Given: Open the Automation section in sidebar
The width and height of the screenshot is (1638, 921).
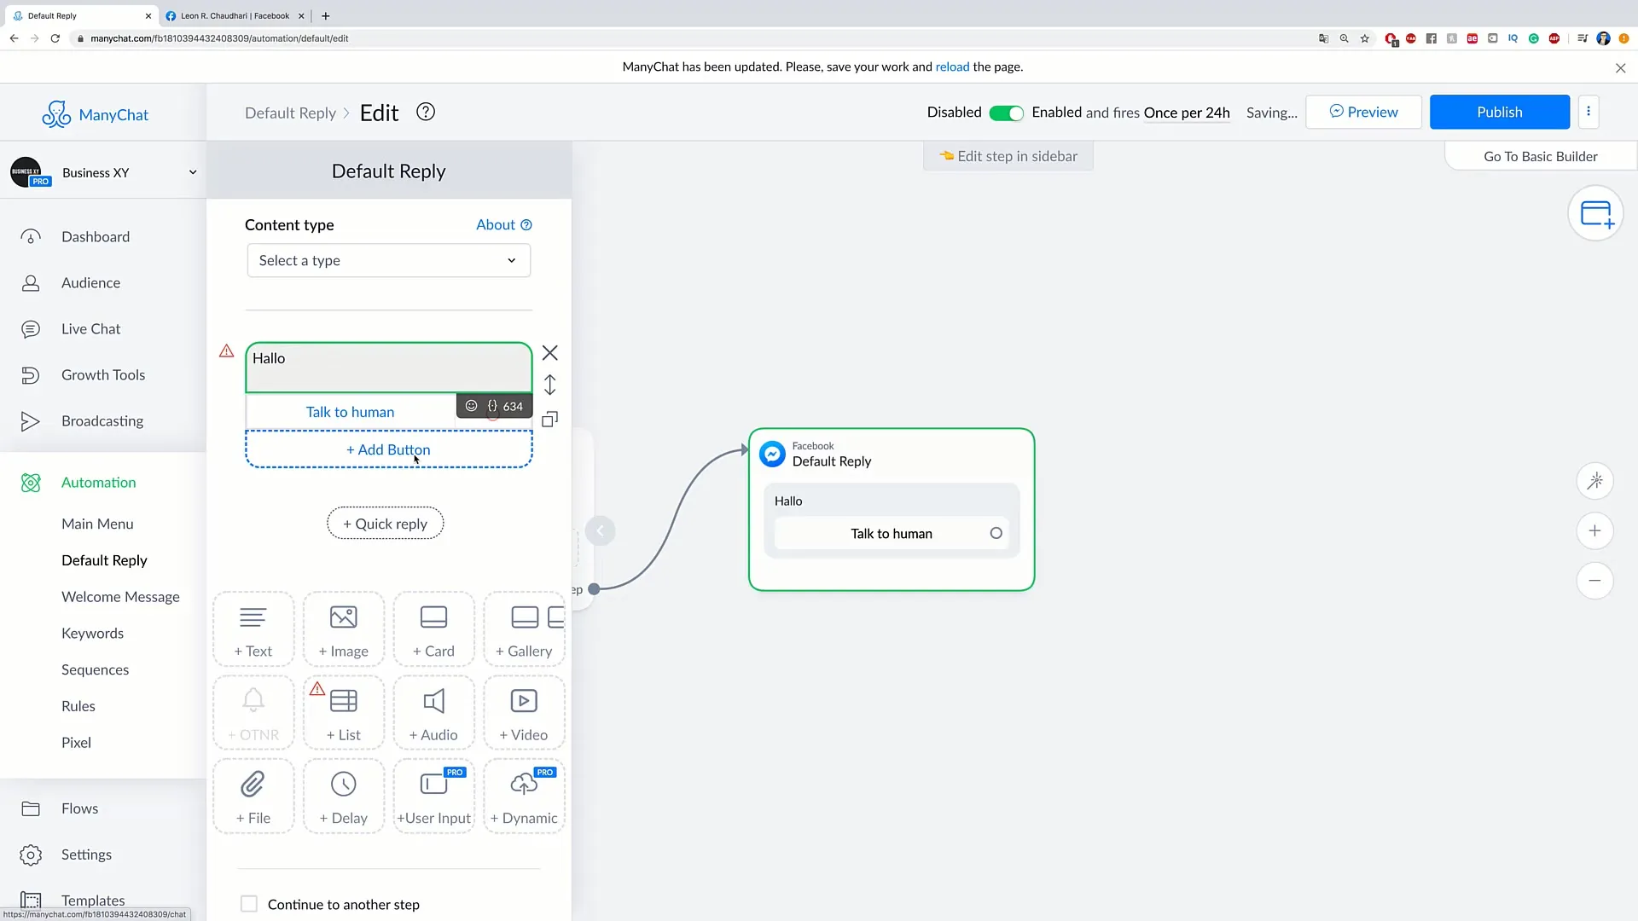Looking at the screenshot, I should 98,481.
